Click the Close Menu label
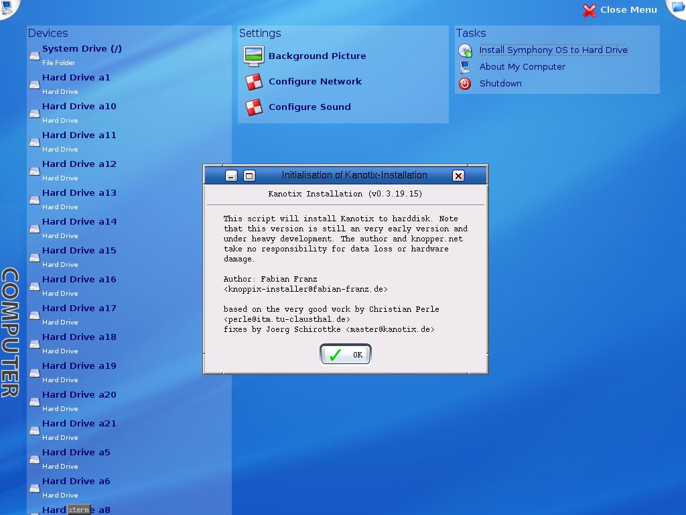This screenshot has height=515, width=686. click(x=628, y=9)
